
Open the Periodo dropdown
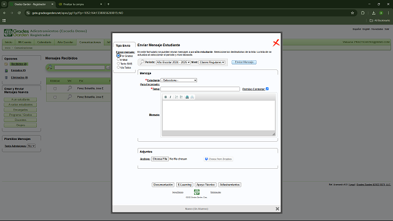[173, 62]
